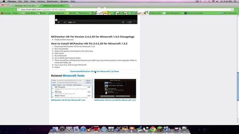Select the second MCPatcher HD Fix tab

[54, 6]
